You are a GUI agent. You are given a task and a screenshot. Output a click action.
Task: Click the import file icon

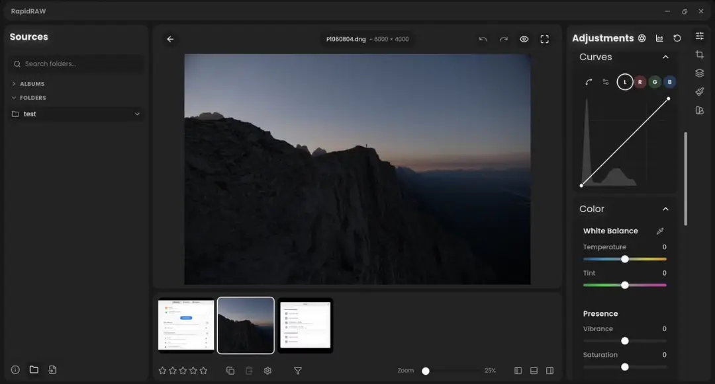(52, 370)
